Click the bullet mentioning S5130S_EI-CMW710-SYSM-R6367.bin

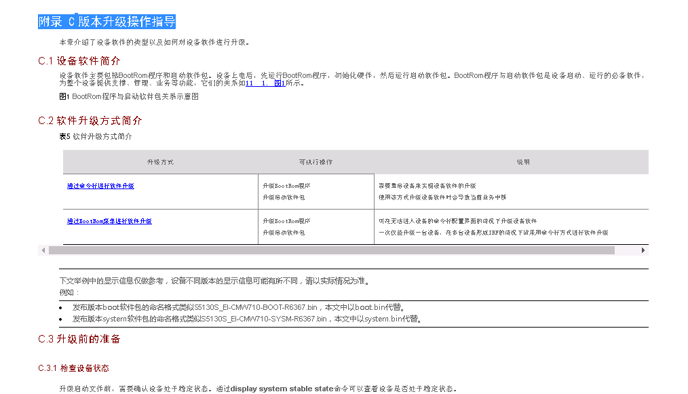pyautogui.click(x=247, y=319)
